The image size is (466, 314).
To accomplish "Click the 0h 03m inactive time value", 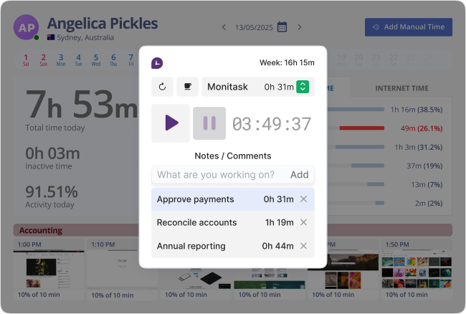I will point(52,153).
